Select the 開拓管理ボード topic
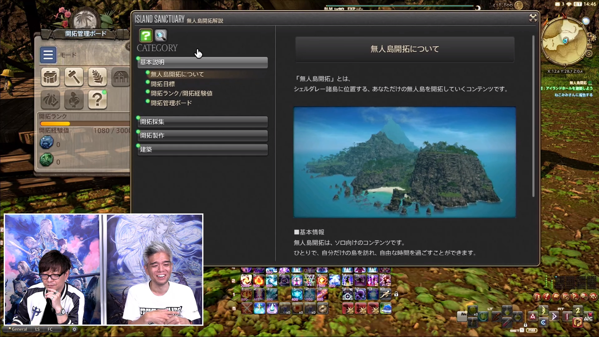The image size is (599, 337). point(171,103)
